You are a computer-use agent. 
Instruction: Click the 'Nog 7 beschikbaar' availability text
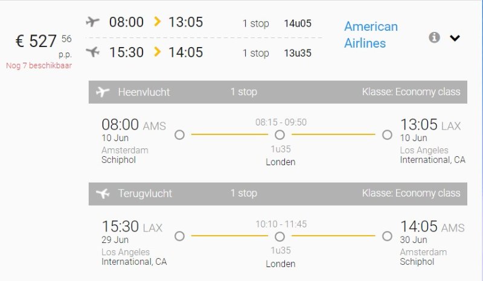tap(39, 66)
